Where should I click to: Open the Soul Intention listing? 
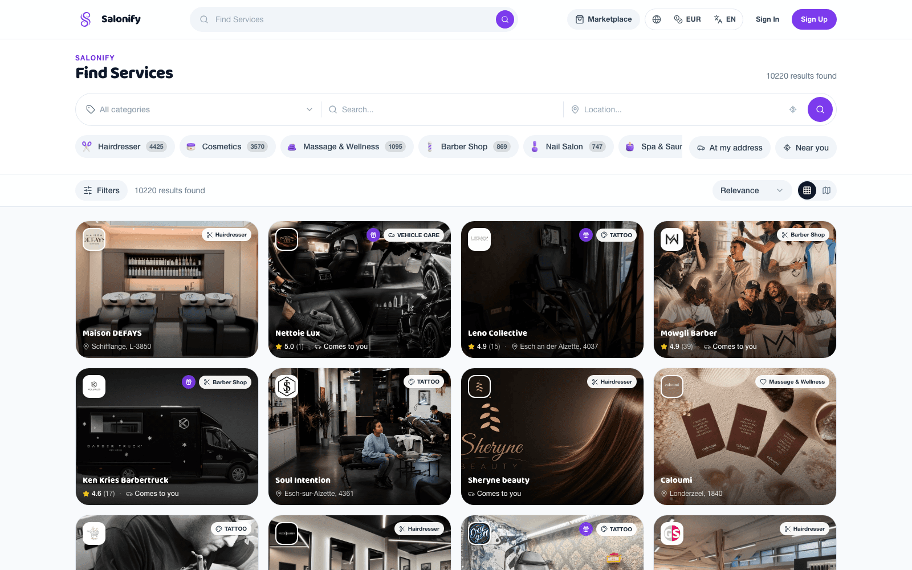coord(360,437)
